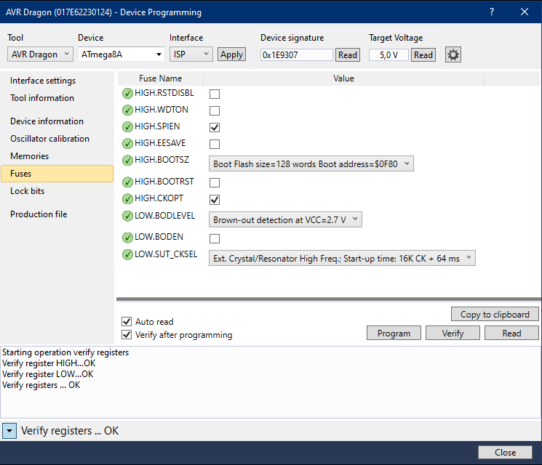Image resolution: width=542 pixels, height=465 pixels.
Task: Click the Apply button
Action: 231,54
